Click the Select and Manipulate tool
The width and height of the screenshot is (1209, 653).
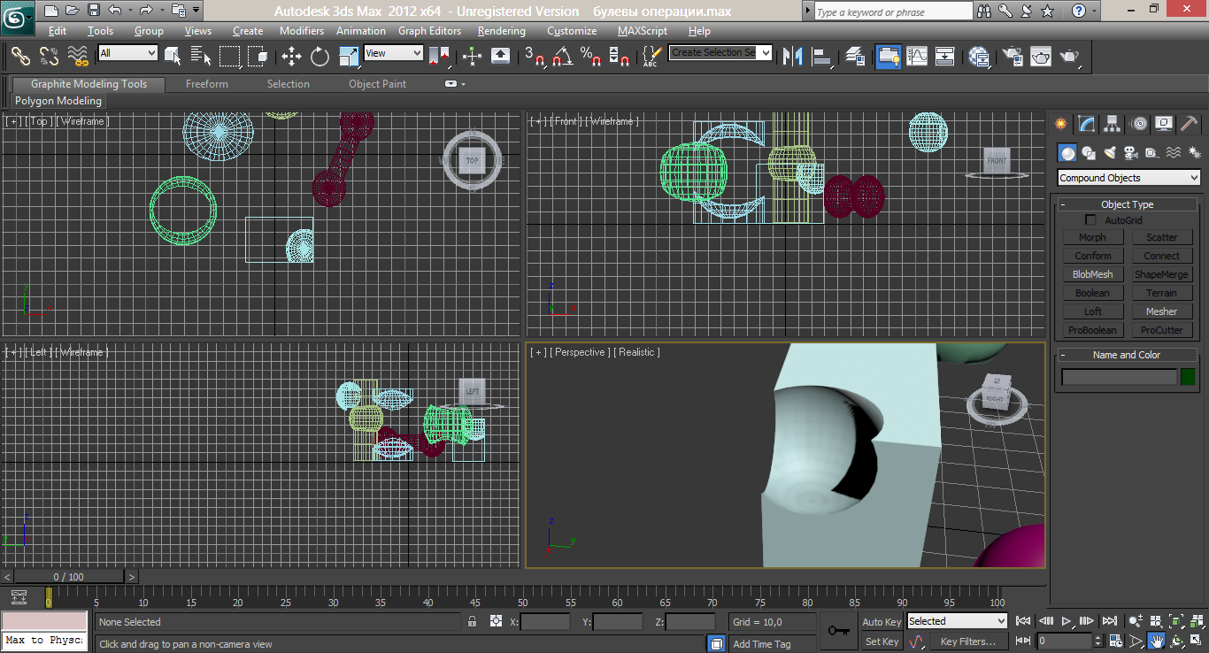click(472, 56)
